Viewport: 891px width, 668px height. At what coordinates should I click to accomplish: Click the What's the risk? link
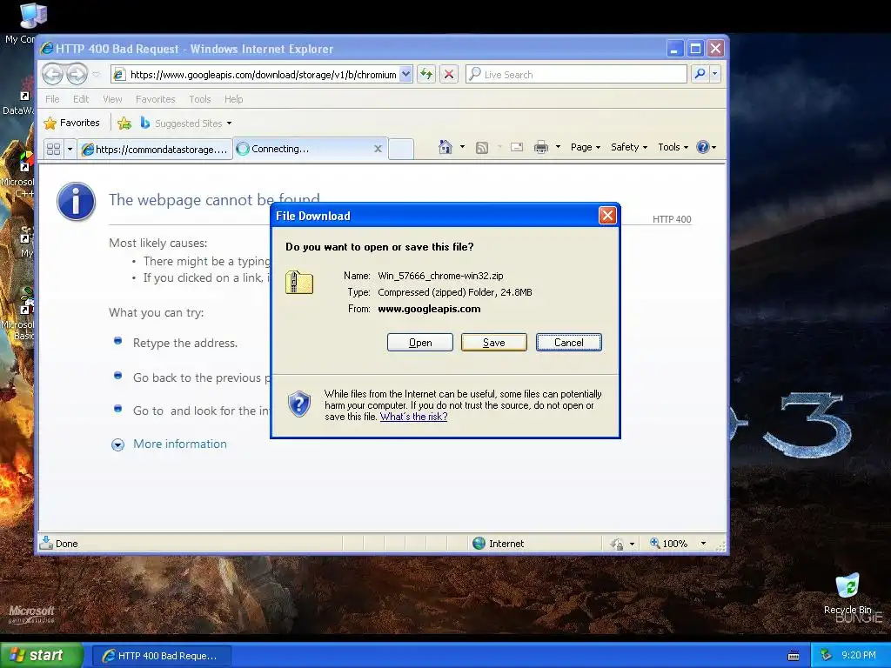click(x=413, y=417)
